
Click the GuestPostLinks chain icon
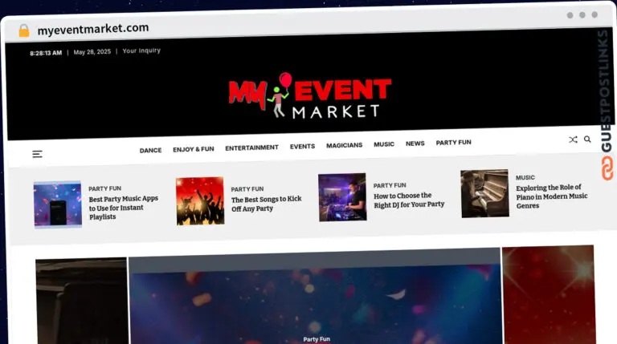pos(606,168)
